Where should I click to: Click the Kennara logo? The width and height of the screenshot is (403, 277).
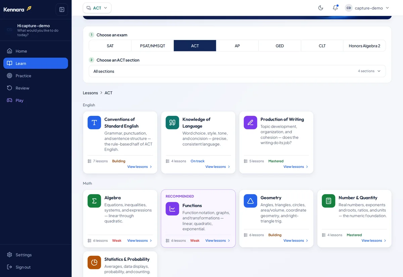(17, 9)
